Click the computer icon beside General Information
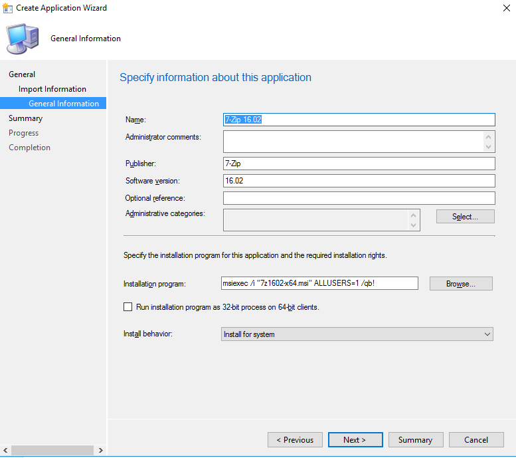Image resolution: width=516 pixels, height=458 pixels. pyautogui.click(x=23, y=39)
